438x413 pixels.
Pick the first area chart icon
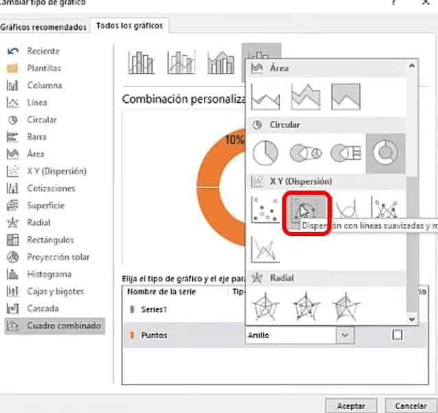[265, 97]
